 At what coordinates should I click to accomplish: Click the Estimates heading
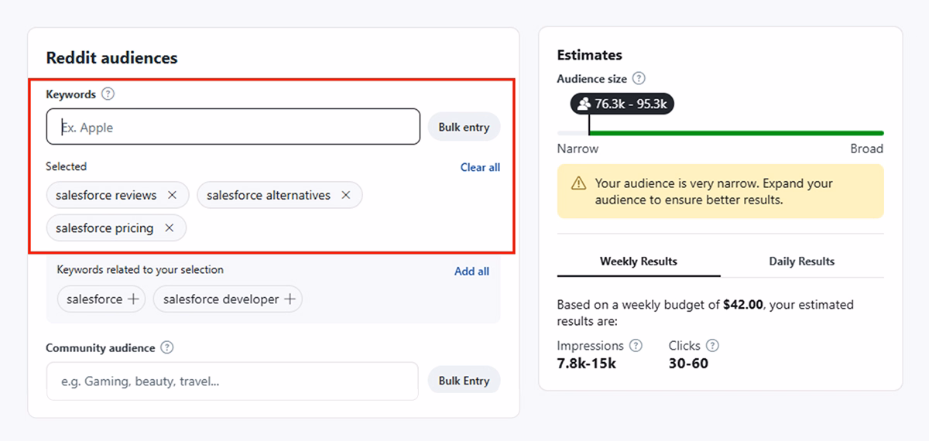pyautogui.click(x=589, y=55)
